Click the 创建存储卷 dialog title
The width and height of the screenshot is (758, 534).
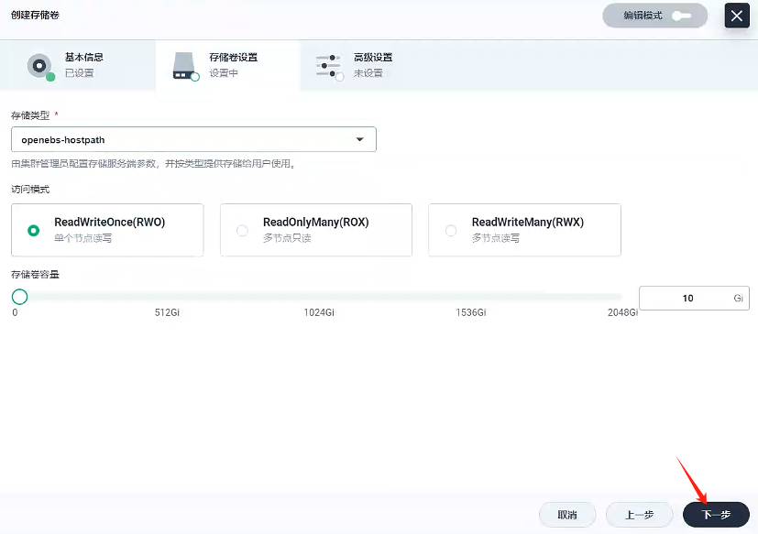35,15
